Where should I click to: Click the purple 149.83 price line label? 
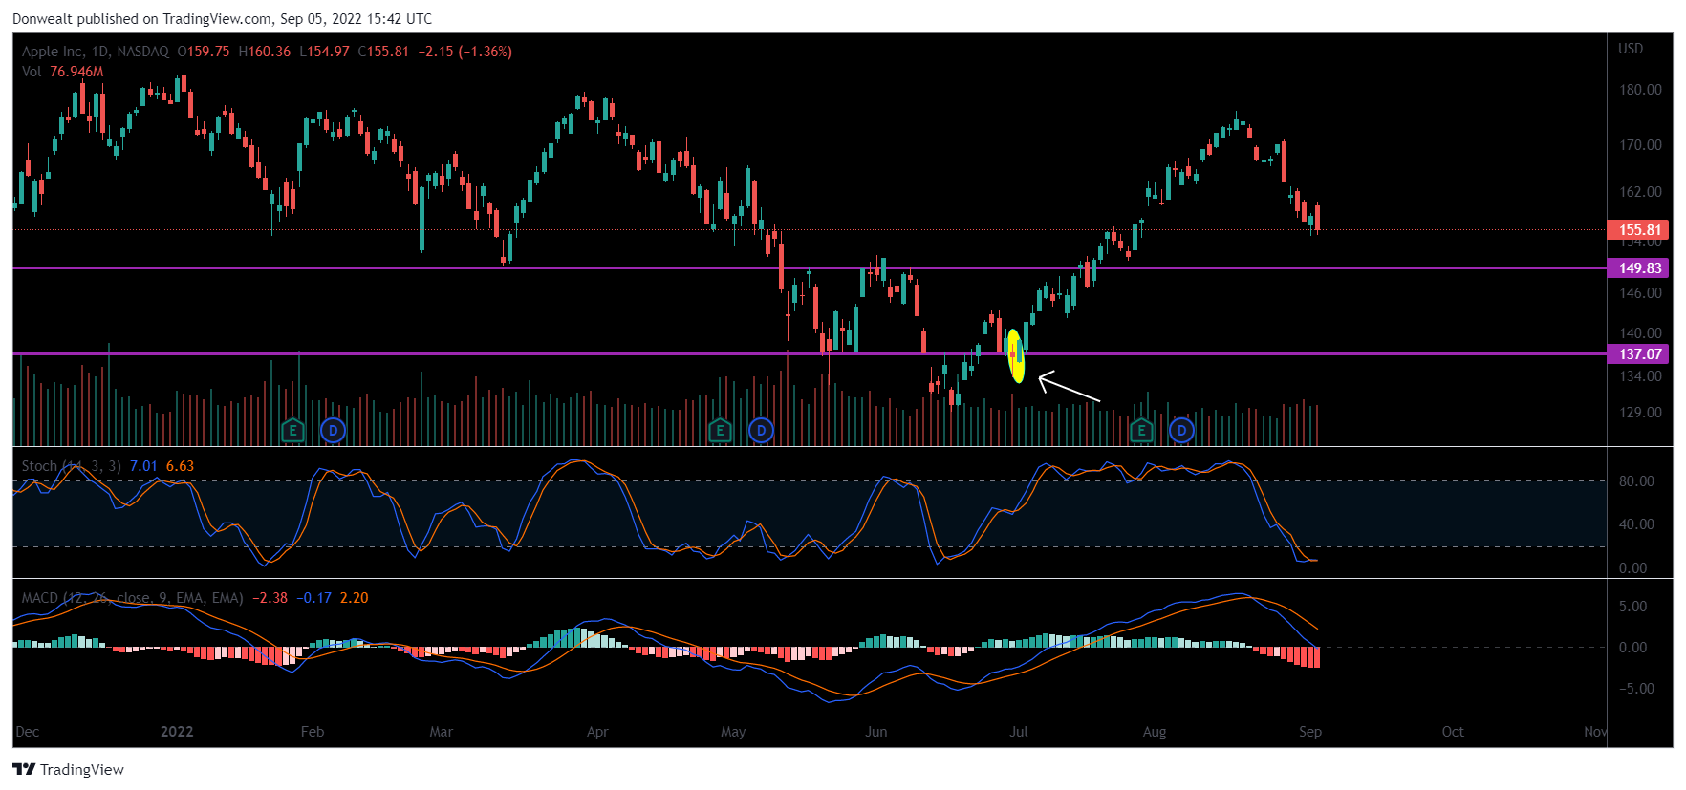1640,268
